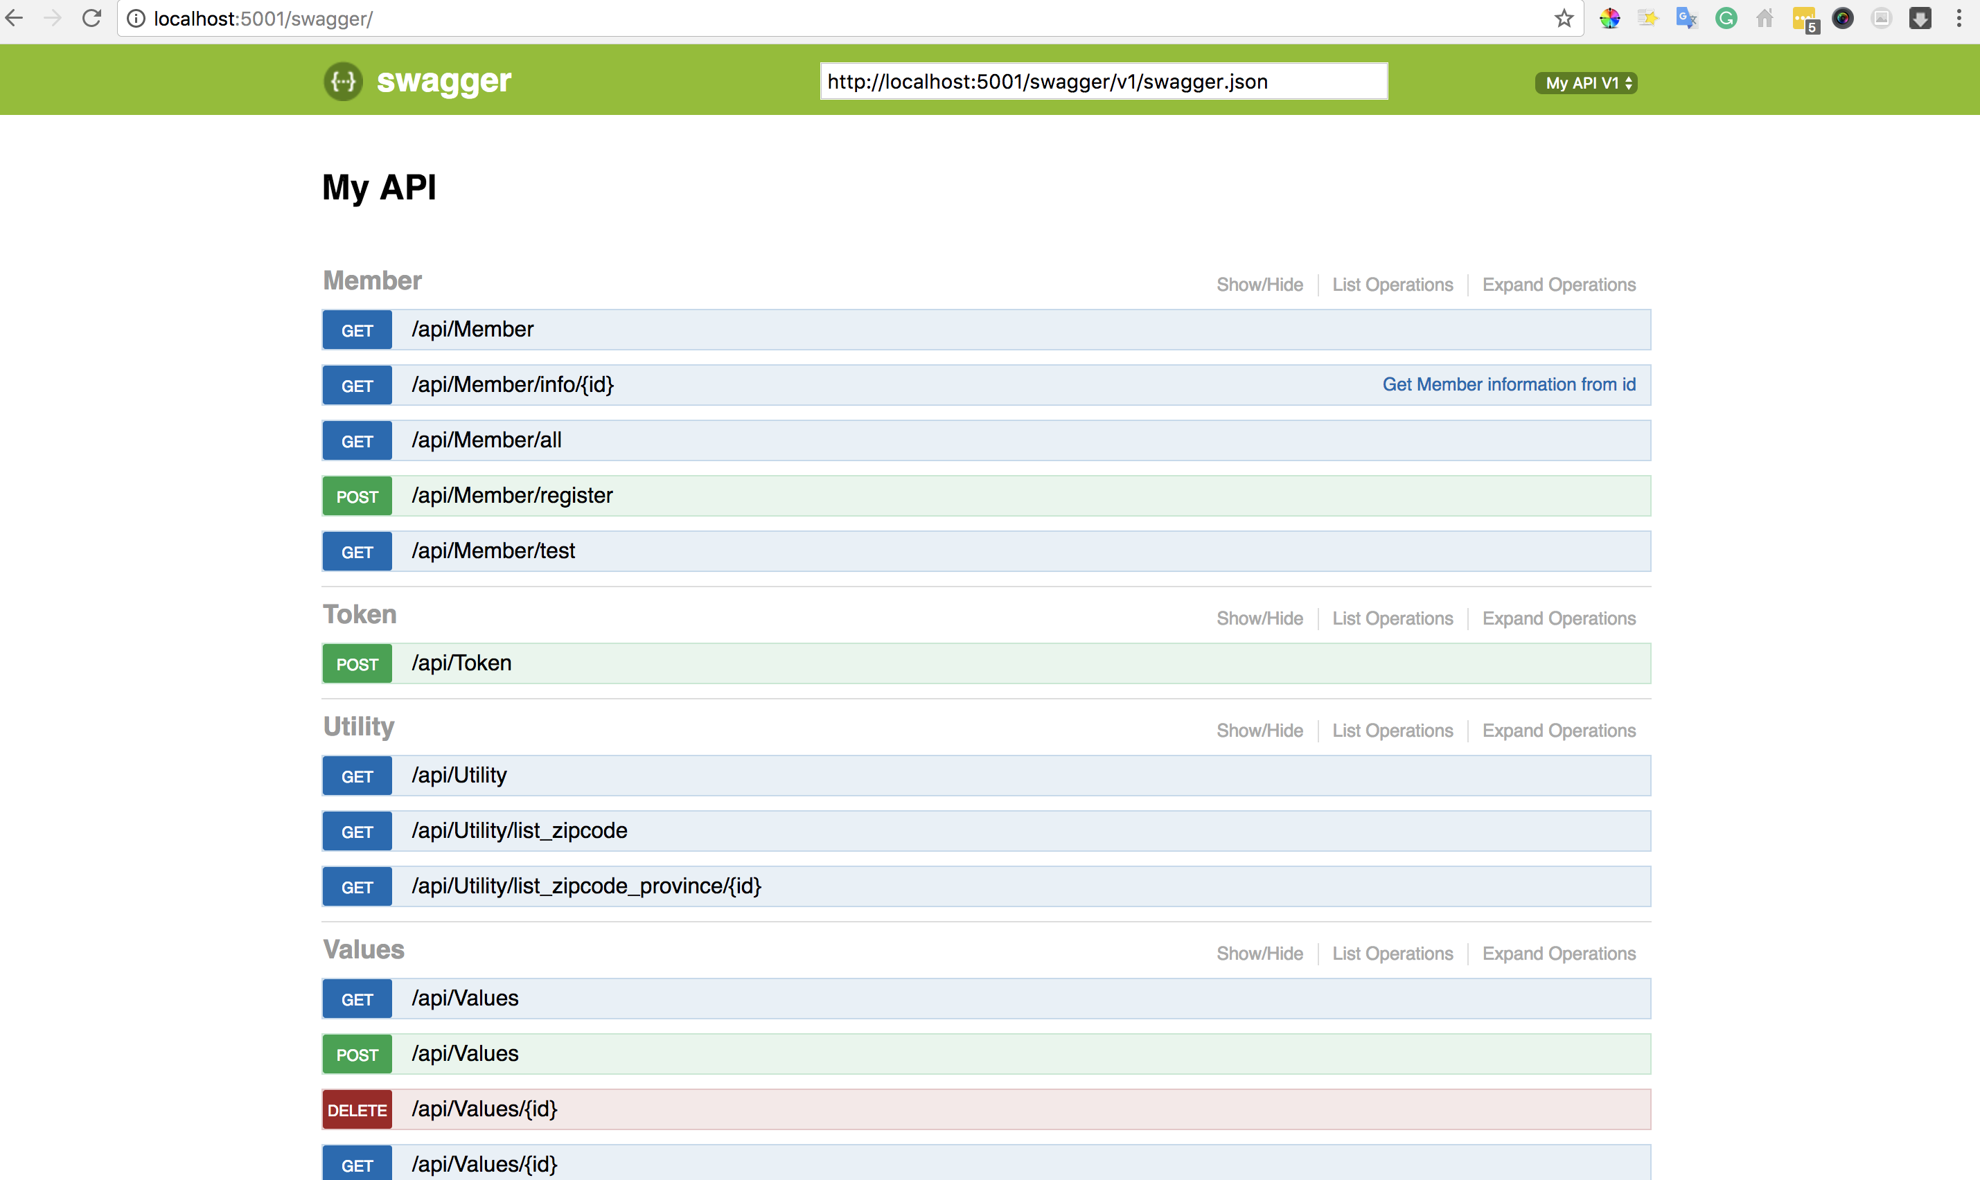Click List Operations for Values
This screenshot has width=1980, height=1180.
(1392, 954)
